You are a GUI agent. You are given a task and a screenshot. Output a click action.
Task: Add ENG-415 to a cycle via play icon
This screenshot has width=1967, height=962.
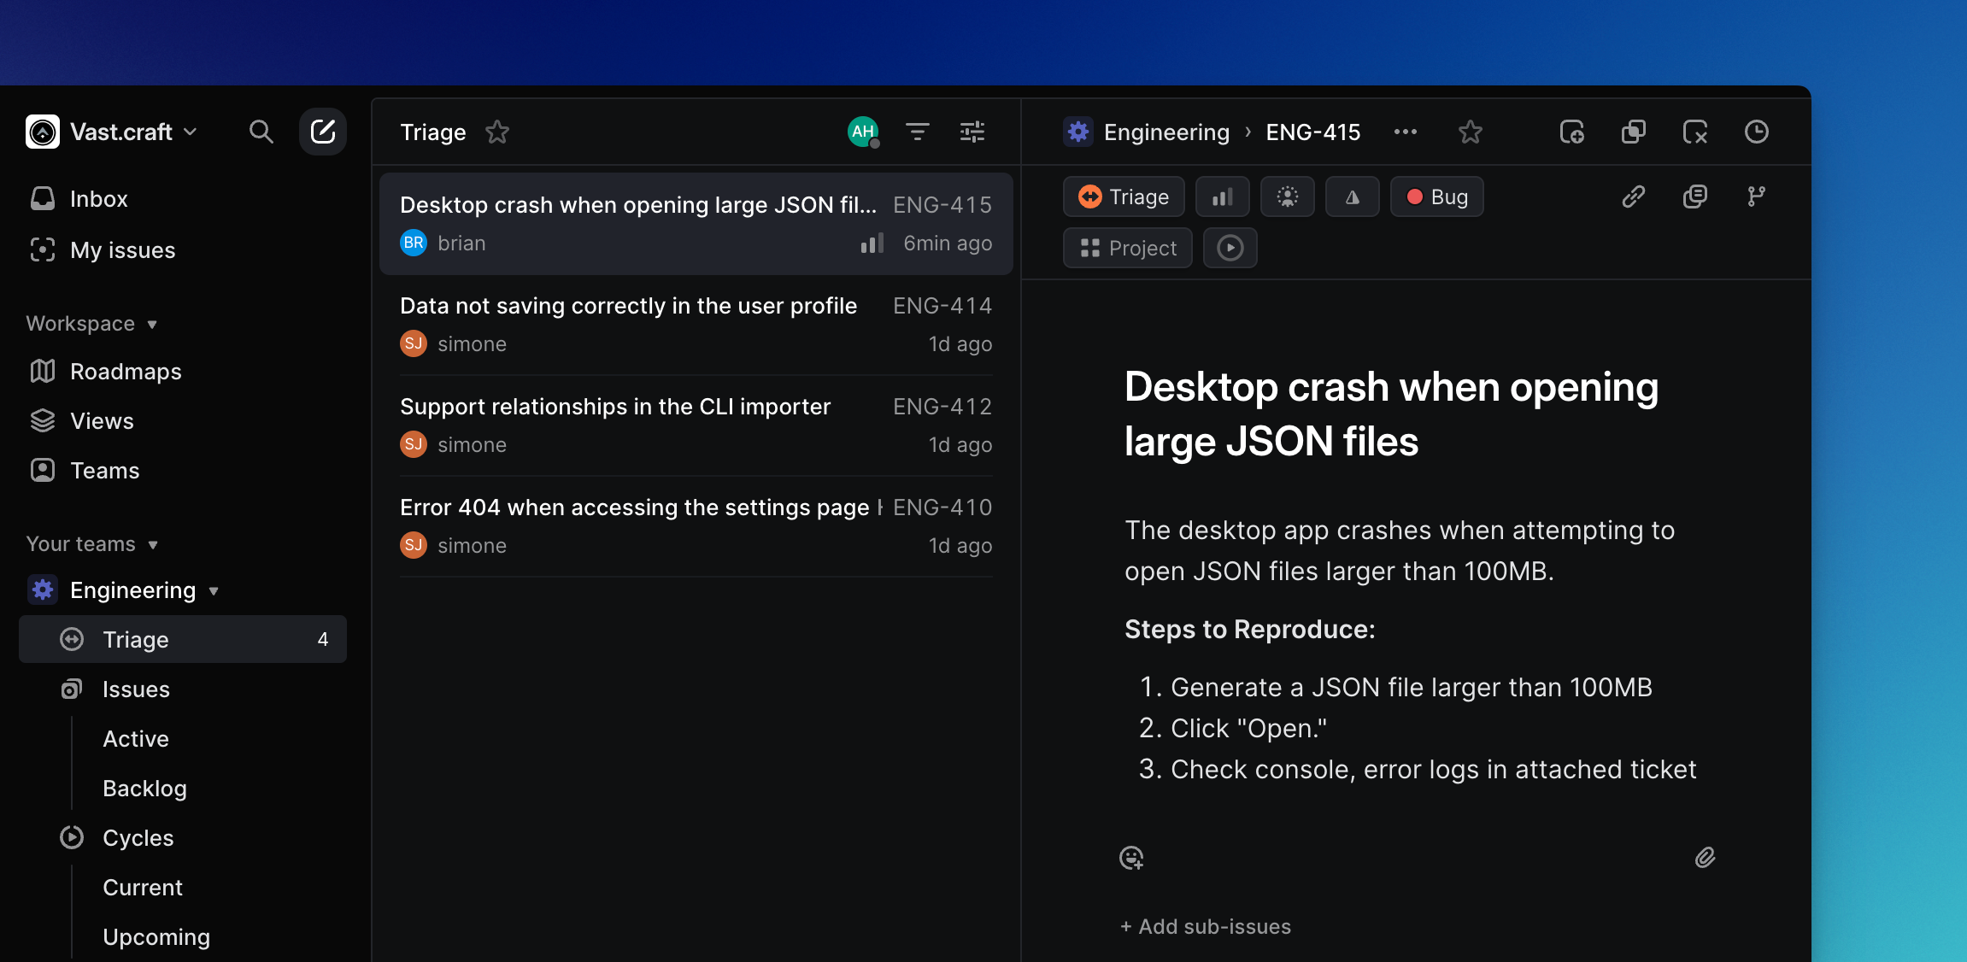(x=1230, y=248)
